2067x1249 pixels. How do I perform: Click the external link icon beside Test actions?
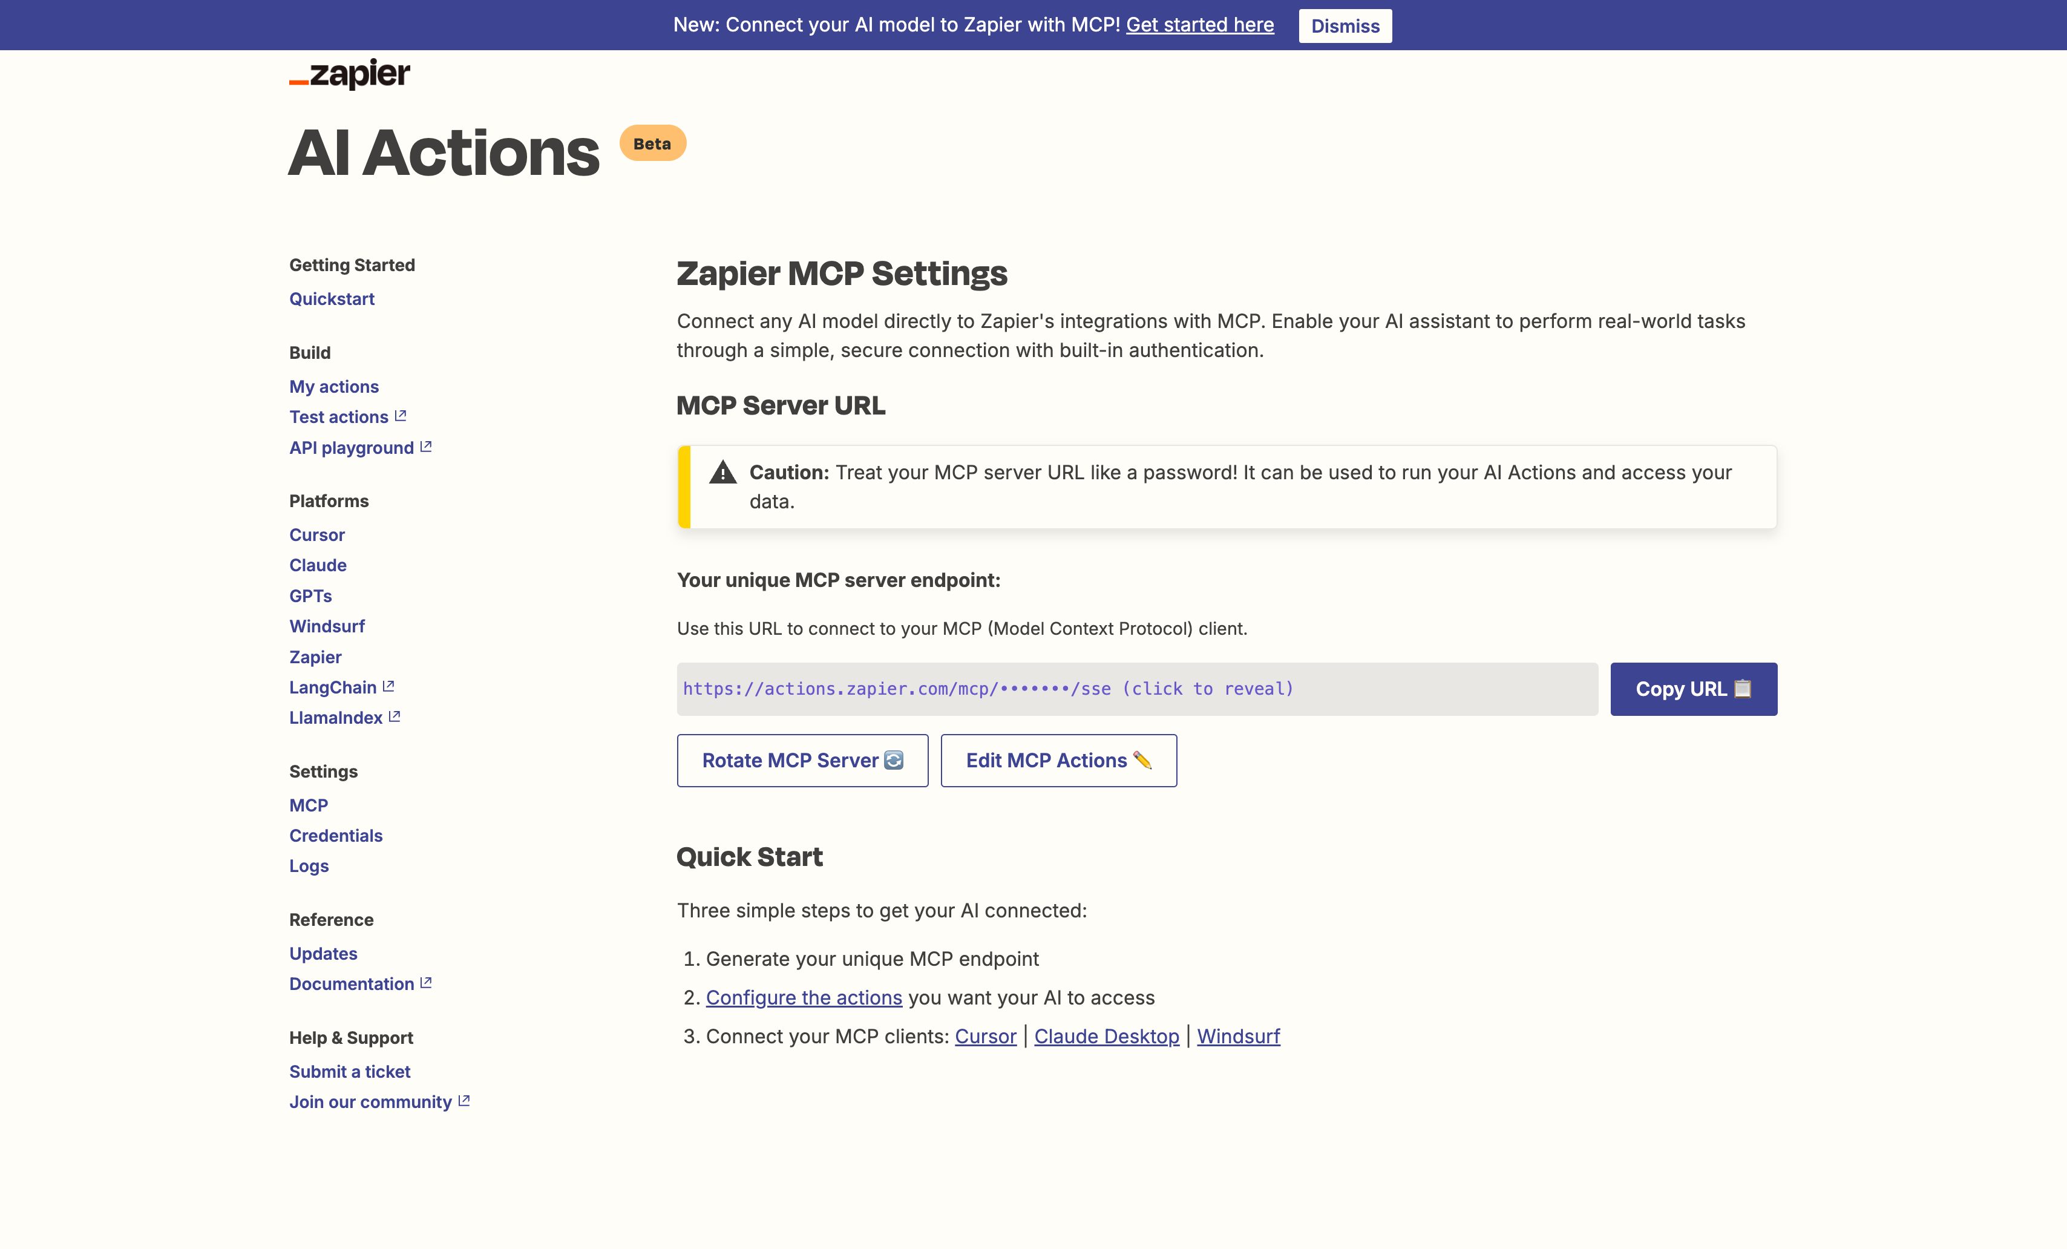click(400, 416)
